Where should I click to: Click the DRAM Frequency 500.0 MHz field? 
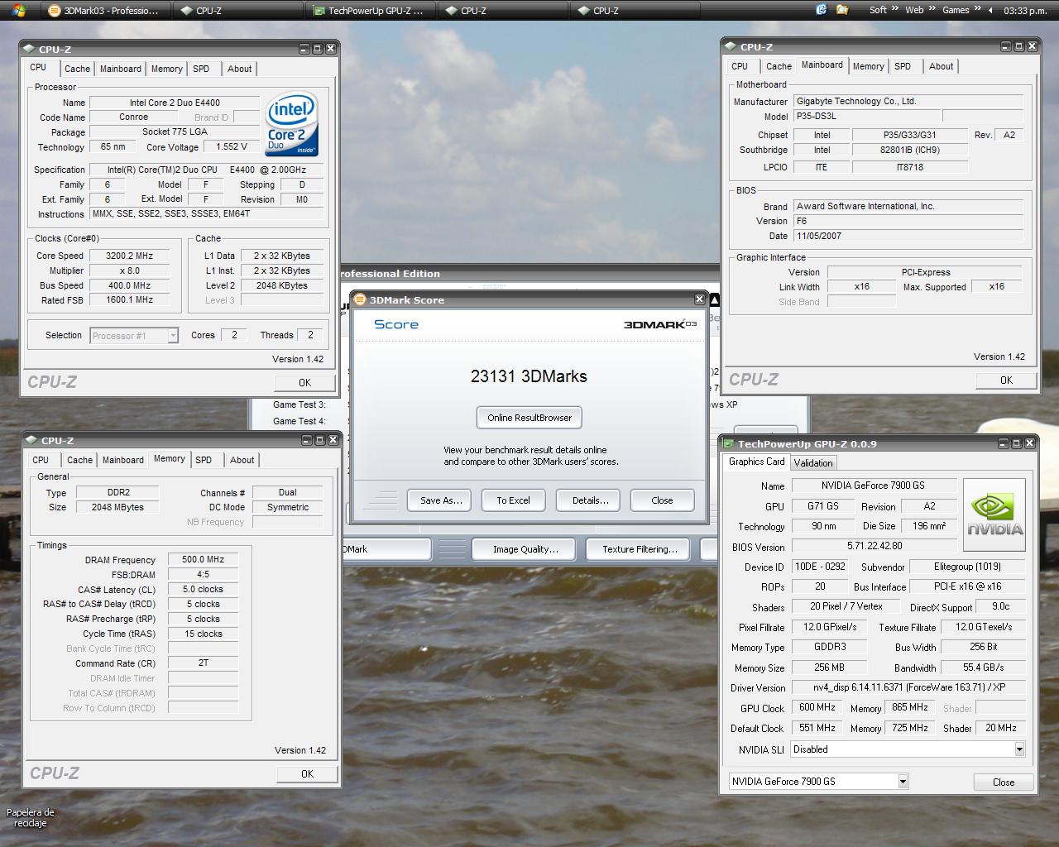204,560
